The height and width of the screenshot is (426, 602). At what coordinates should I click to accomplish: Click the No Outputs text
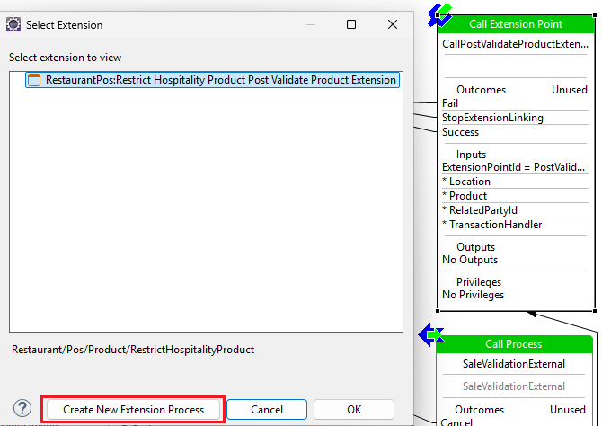click(x=470, y=260)
